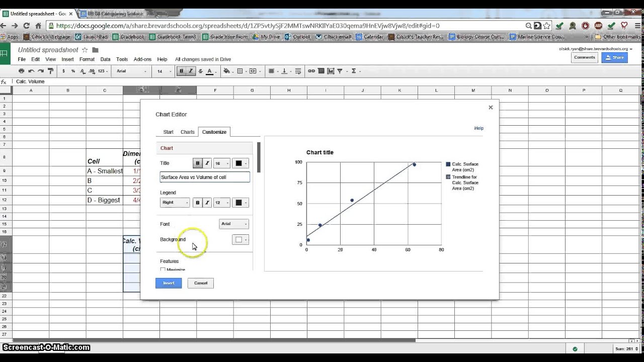This screenshot has width=644, height=362.
Task: Open chart title color swatch
Action: point(240,163)
